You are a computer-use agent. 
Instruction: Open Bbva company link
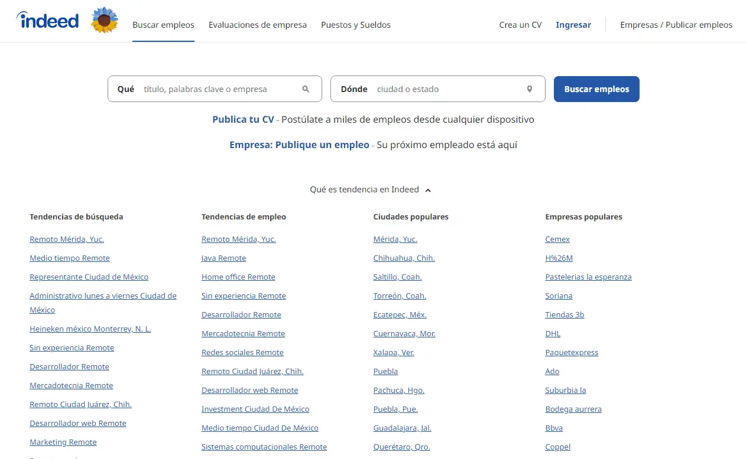pyautogui.click(x=554, y=428)
